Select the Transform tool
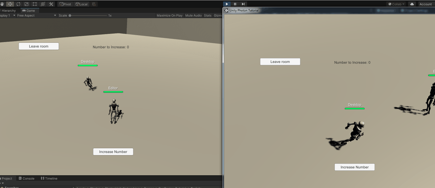The image size is (435, 188). click(x=43, y=4)
